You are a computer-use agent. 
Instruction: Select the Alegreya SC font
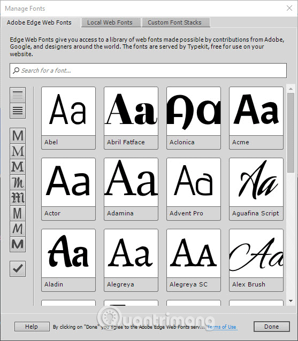coord(194,260)
